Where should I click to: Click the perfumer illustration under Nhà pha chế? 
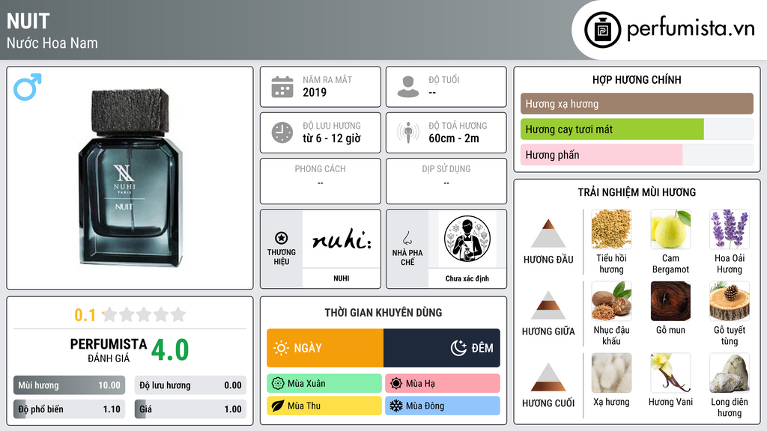(x=467, y=239)
